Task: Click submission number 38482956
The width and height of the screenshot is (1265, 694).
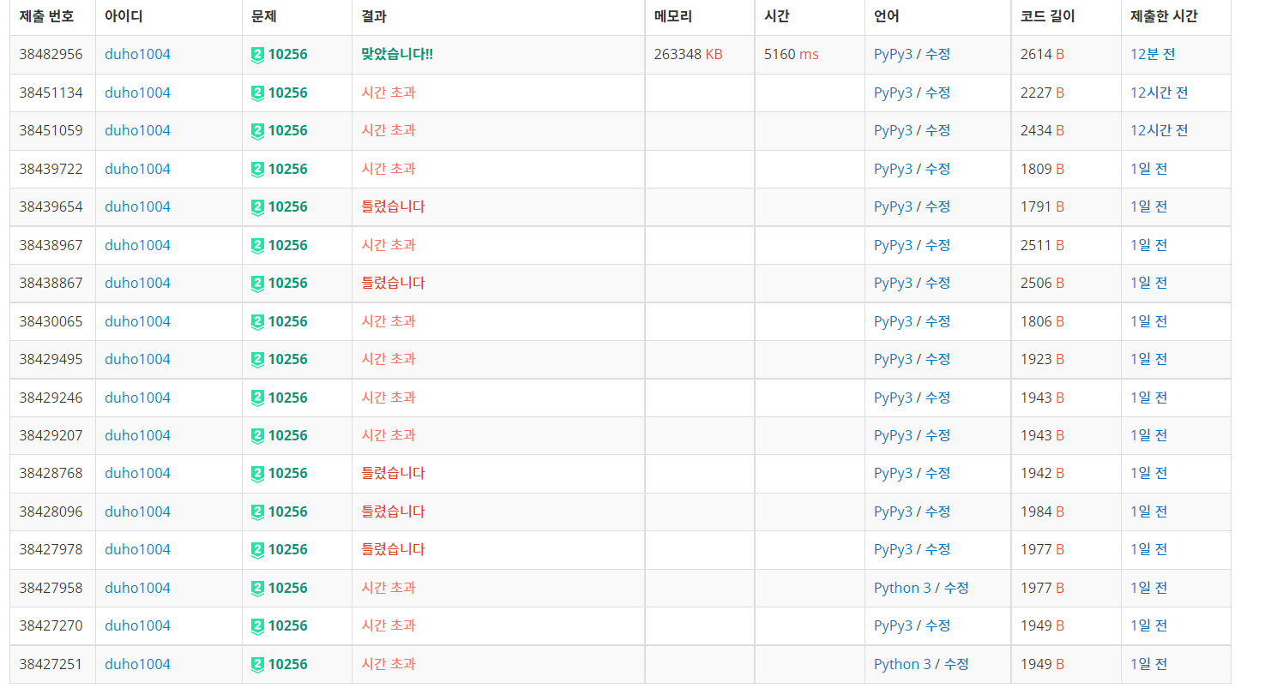Action: (51, 54)
